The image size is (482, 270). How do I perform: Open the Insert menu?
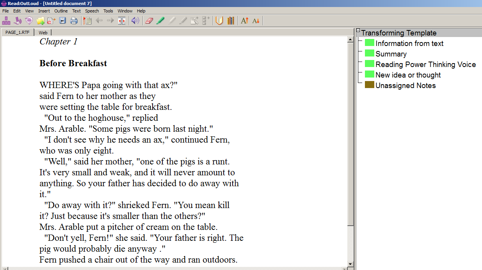(x=44, y=11)
